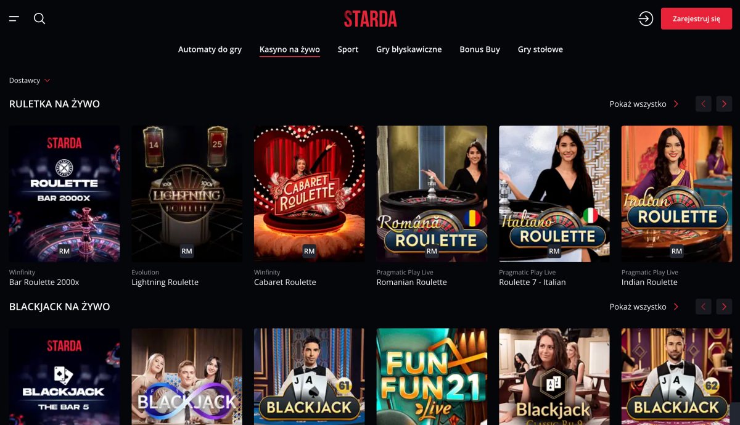The image size is (740, 425).
Task: Click the login arrow icon
Action: click(646, 19)
